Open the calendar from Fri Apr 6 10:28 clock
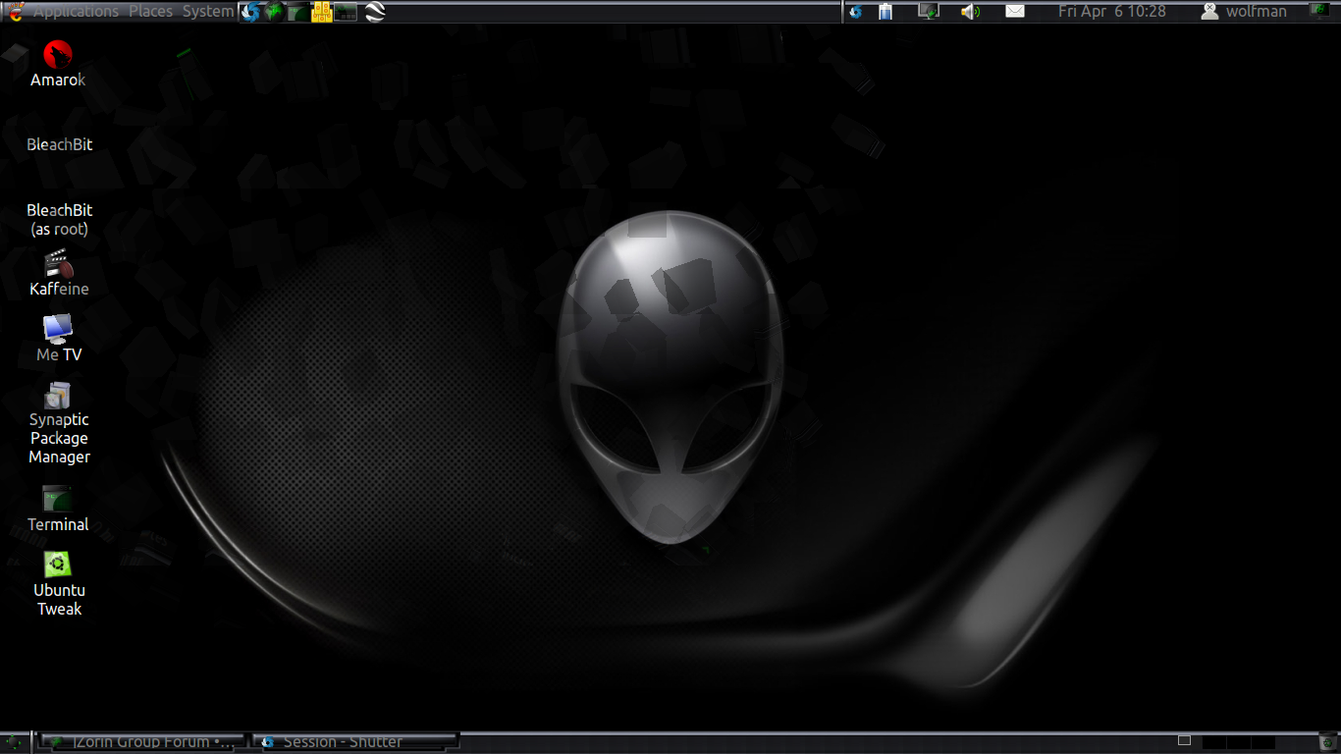The height and width of the screenshot is (754, 1341). pos(1112,12)
